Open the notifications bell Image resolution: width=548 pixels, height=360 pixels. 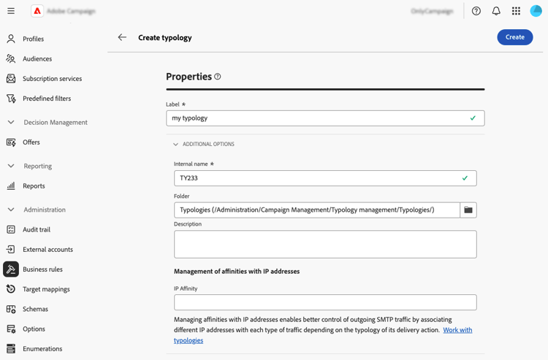coord(496,11)
